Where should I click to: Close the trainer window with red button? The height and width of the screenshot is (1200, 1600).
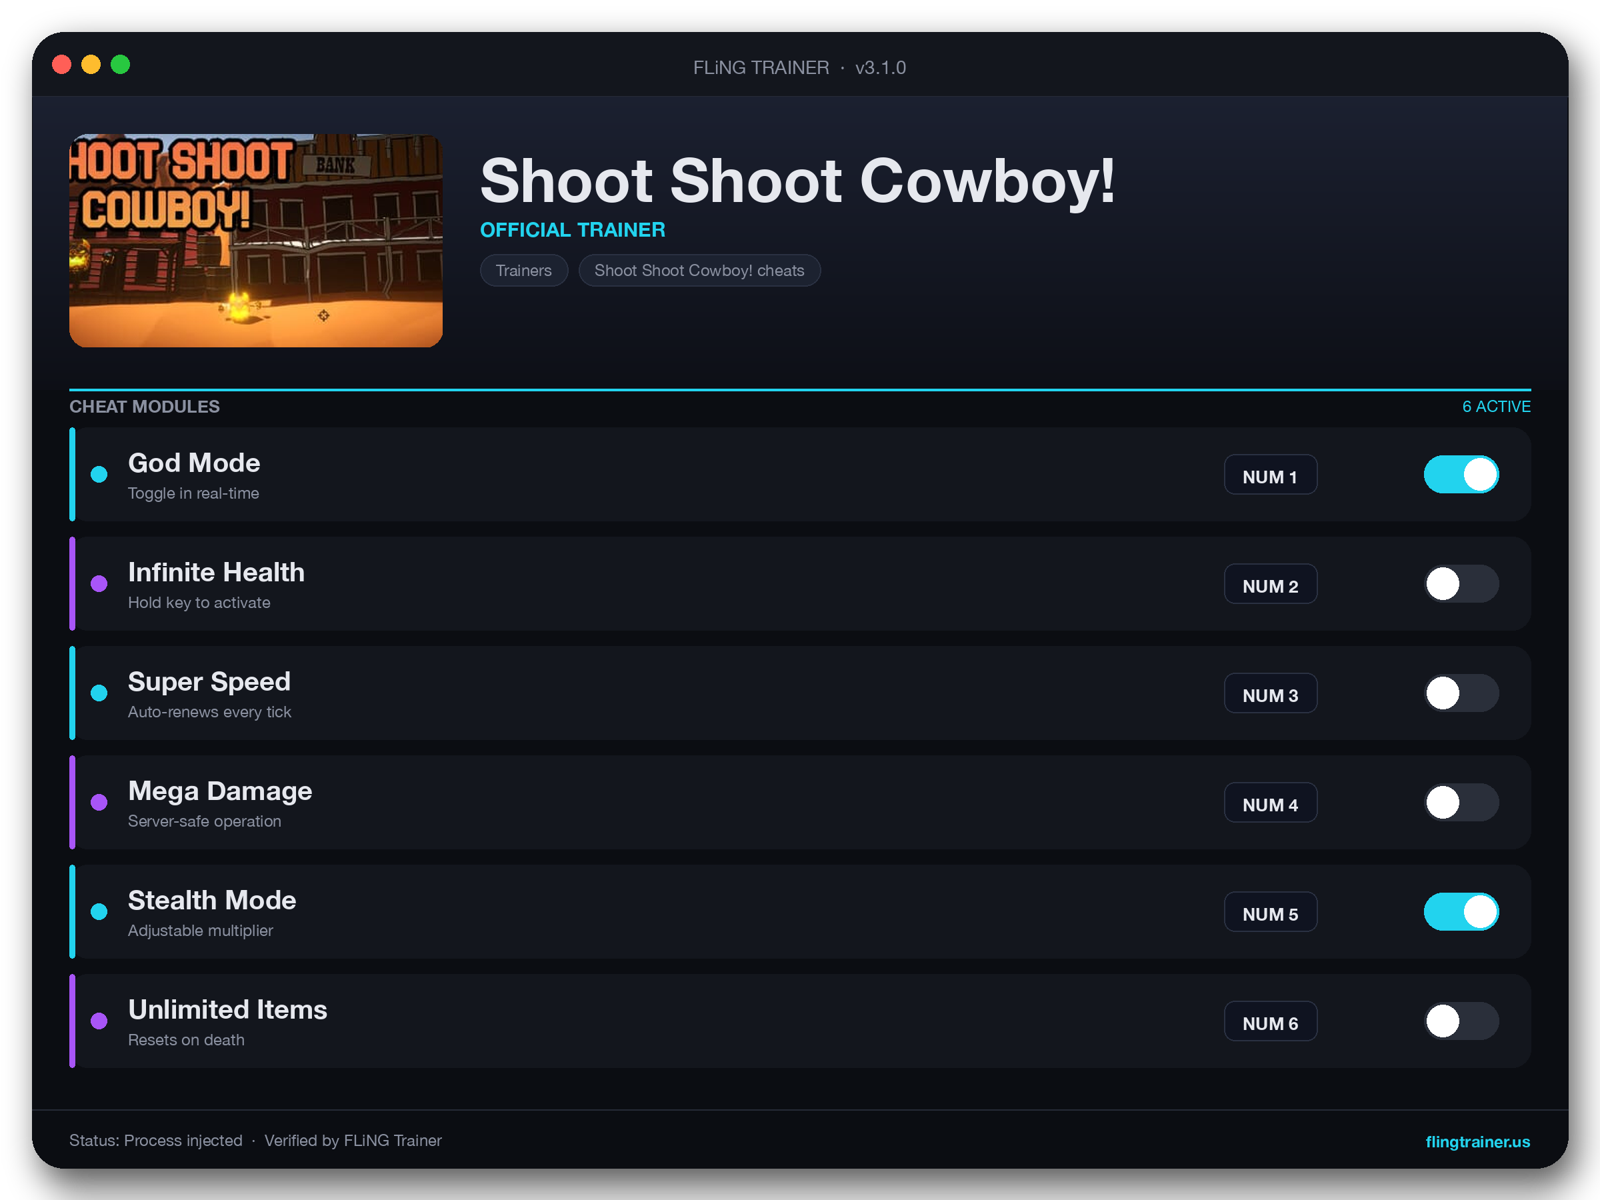pyautogui.click(x=62, y=65)
